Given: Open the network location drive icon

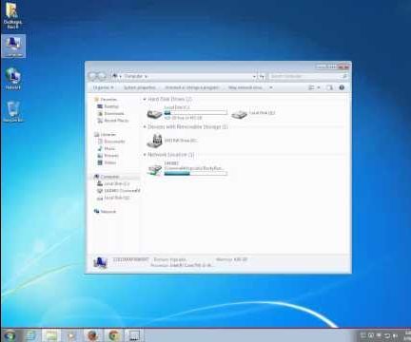Looking at the screenshot, I should tap(155, 169).
